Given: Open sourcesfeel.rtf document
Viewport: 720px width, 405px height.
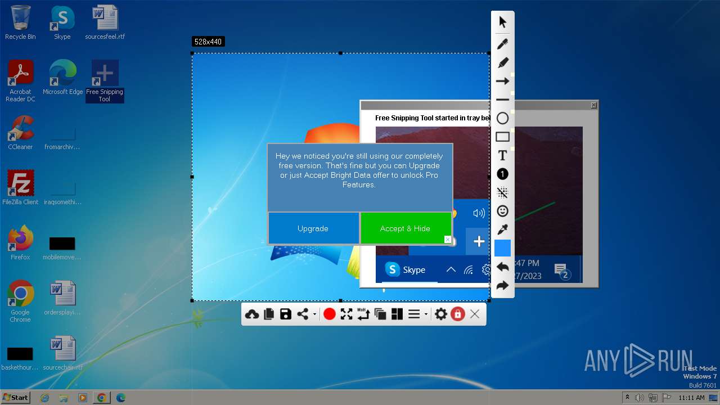Looking at the screenshot, I should coord(105,23).
